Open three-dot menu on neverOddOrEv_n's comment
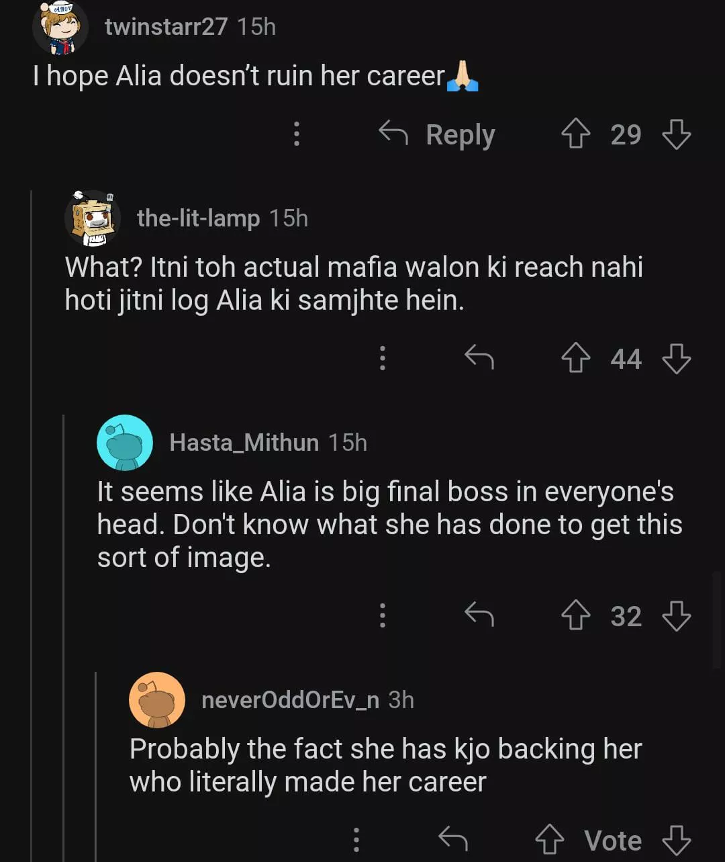The height and width of the screenshot is (862, 725). [x=356, y=839]
